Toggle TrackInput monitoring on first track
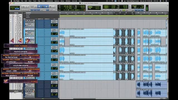Screen dimensions: 178x100 (x=29, y=22)
